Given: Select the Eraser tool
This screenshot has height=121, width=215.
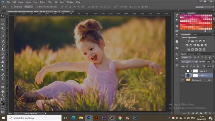Looking at the screenshot, I should (x=3, y=57).
